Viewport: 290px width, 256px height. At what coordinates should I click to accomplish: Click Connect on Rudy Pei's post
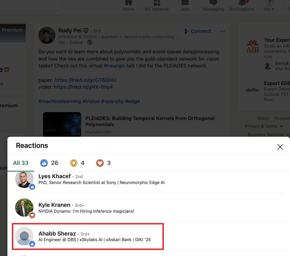click(x=197, y=31)
